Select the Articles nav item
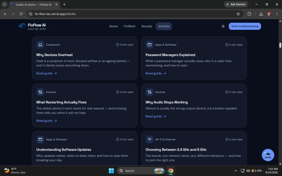The height and width of the screenshot is (176, 282). (x=164, y=26)
